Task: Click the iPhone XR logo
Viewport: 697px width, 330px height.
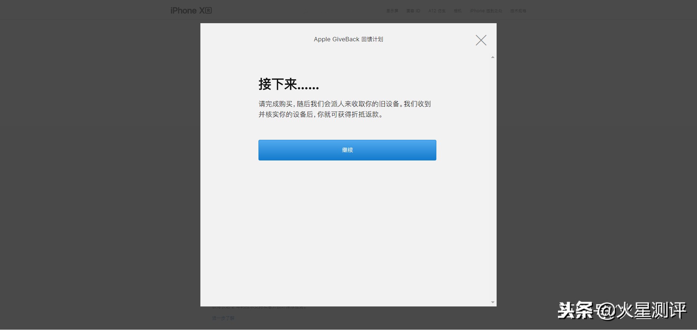Action: (191, 10)
